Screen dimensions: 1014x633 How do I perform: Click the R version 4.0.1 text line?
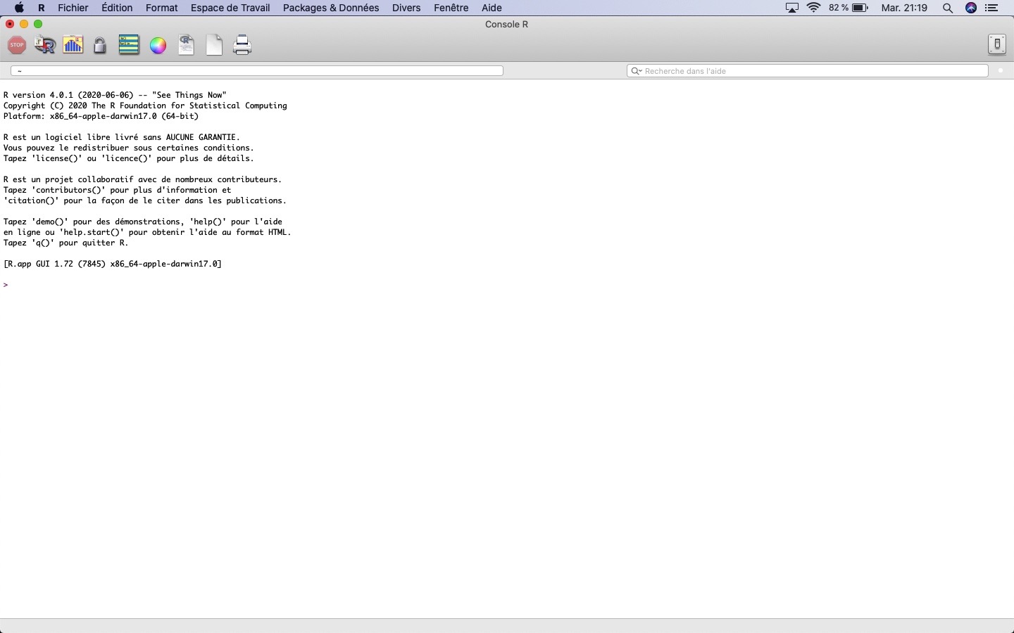[115, 95]
